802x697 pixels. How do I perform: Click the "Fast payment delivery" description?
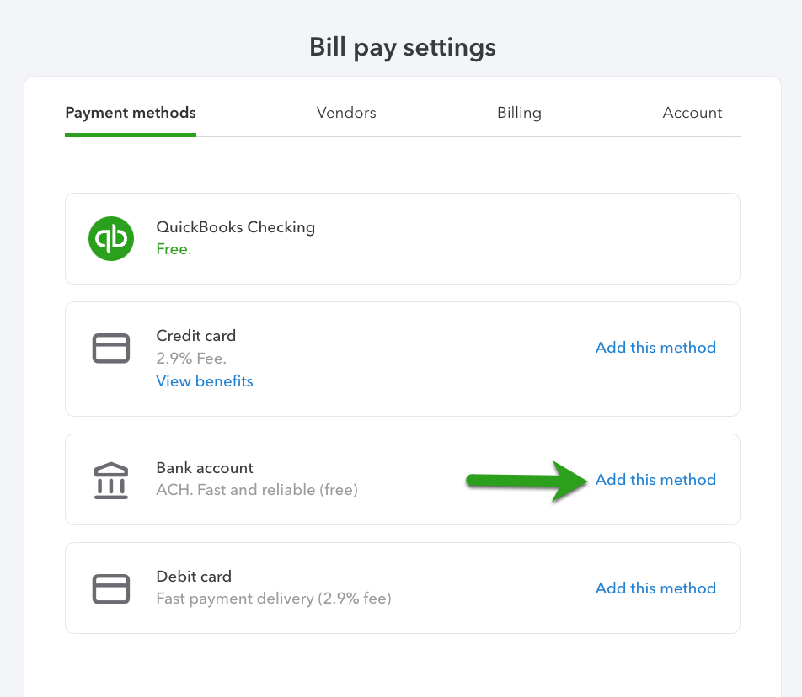274,599
